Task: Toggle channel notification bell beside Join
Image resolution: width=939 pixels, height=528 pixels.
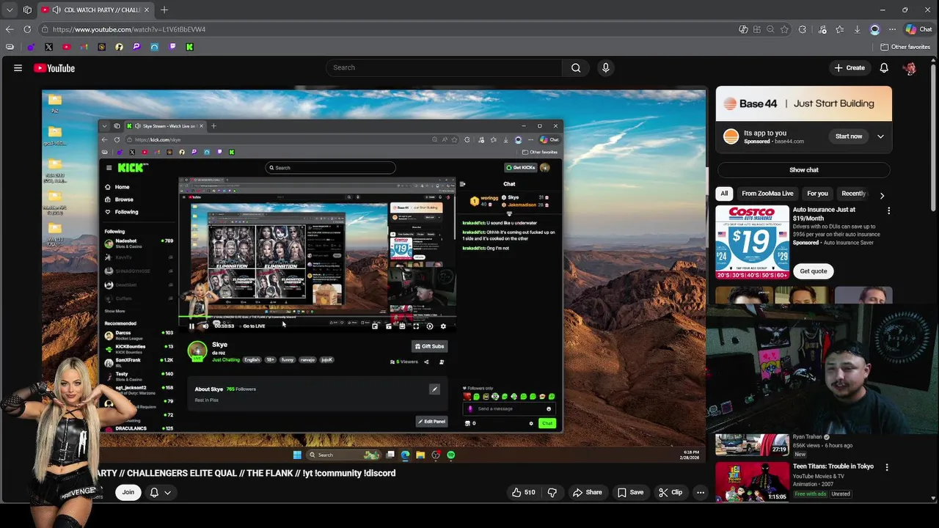Action: (160, 493)
